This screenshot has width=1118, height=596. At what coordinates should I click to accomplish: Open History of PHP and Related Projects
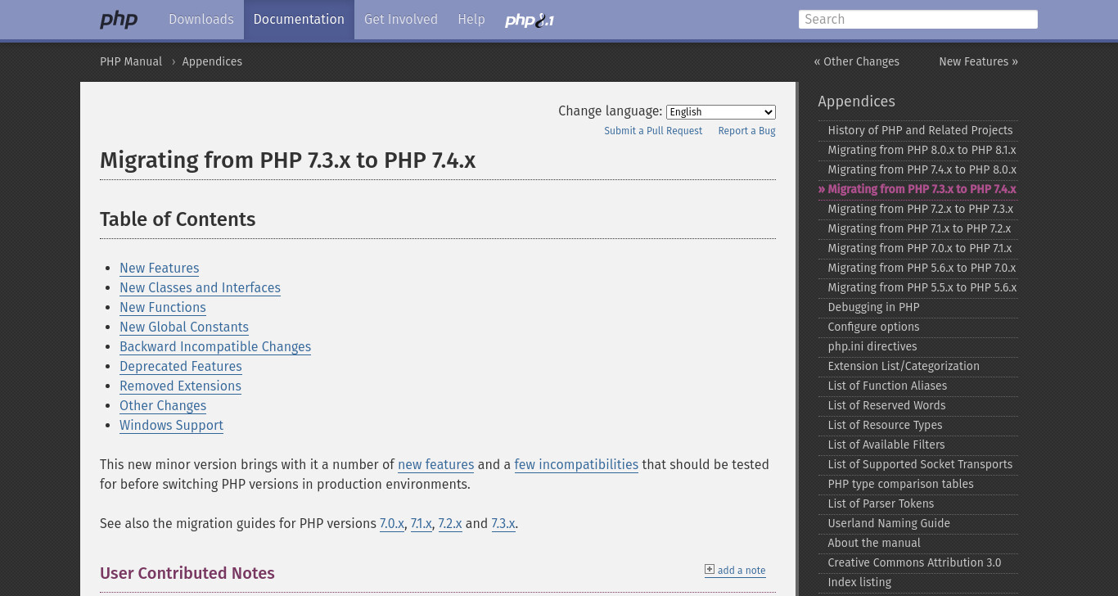(920, 131)
